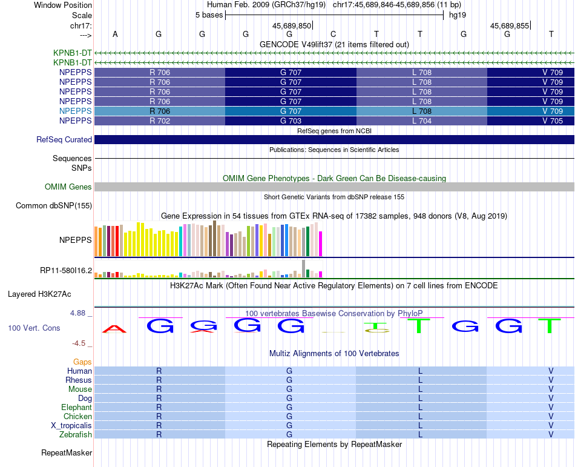
Task: Click the Window Position label
Action: 63,5
